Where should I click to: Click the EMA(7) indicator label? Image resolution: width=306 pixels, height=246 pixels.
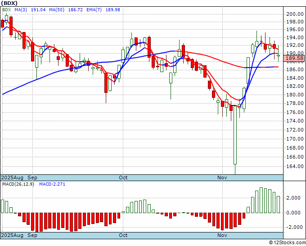pos(94,10)
